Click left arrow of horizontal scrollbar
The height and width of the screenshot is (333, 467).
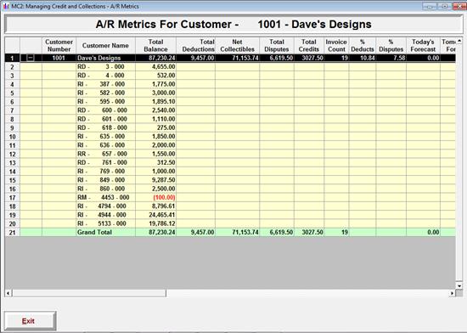pyautogui.click(x=8, y=293)
